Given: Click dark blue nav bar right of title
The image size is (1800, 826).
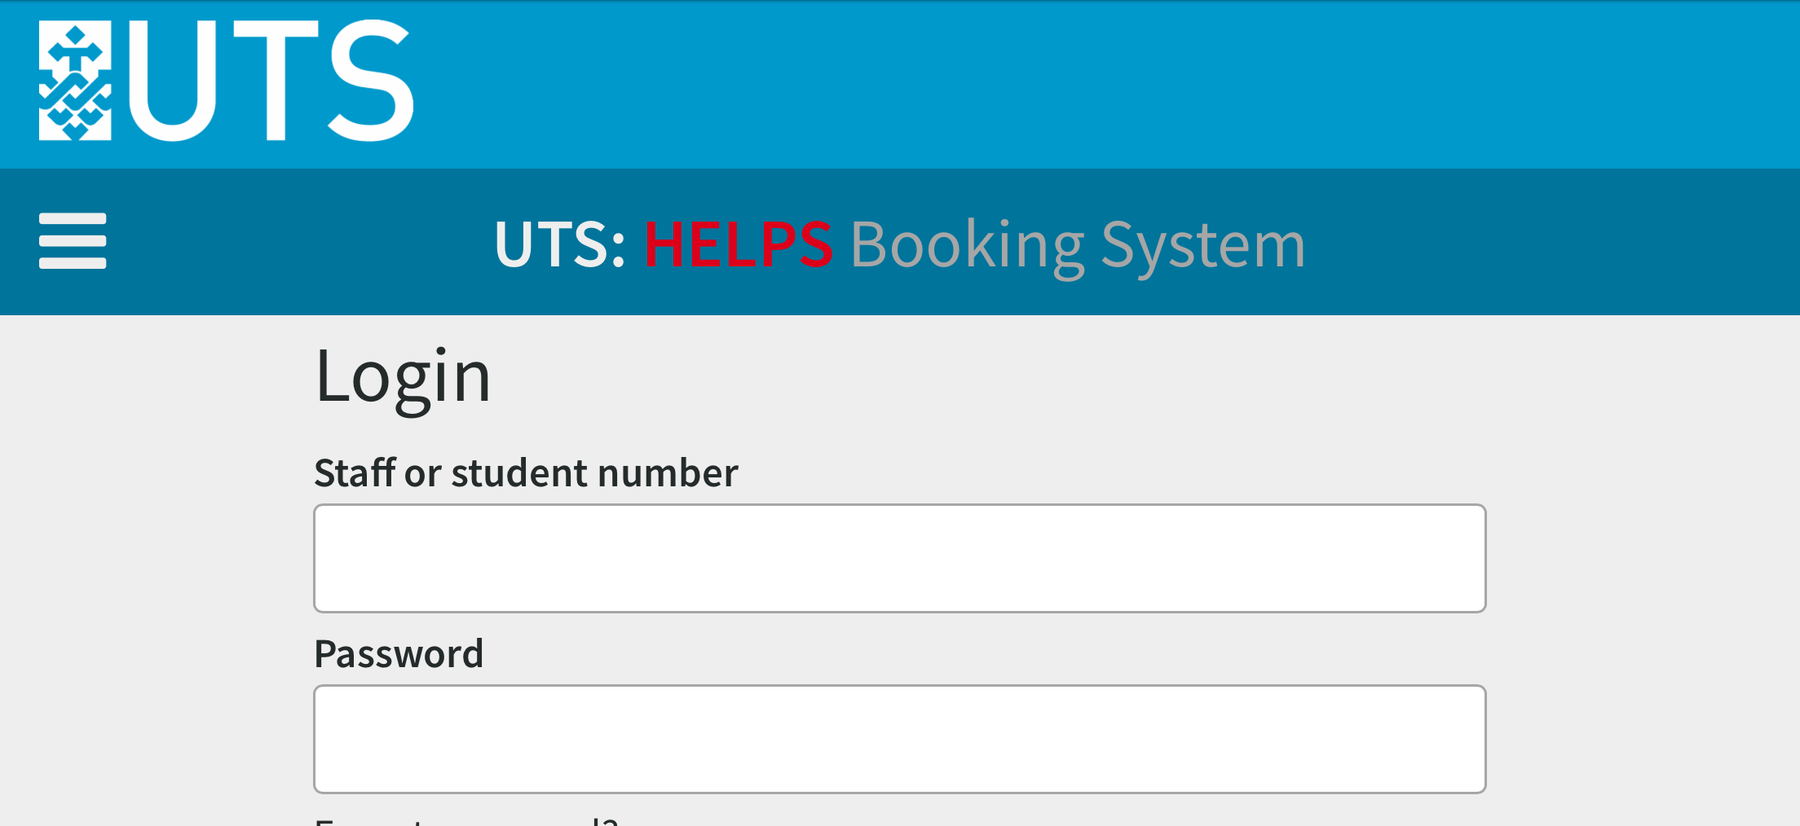Looking at the screenshot, I should click(1549, 242).
